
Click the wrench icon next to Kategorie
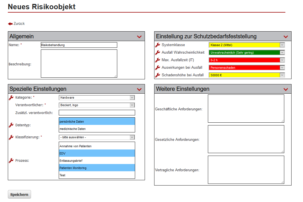(x=10, y=98)
